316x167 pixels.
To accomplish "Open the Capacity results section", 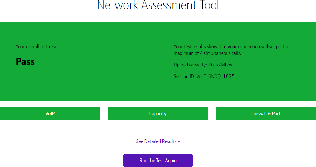I will tap(158, 113).
